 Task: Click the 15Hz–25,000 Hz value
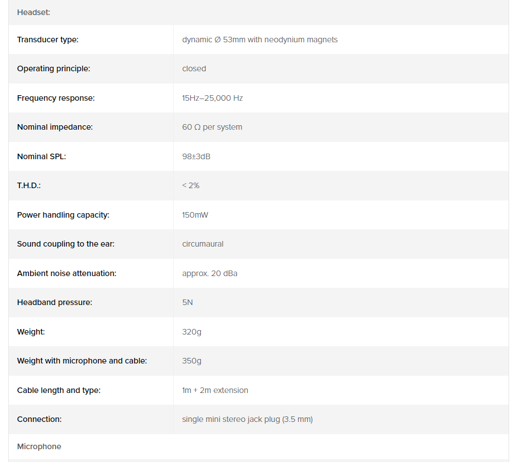[x=213, y=98]
